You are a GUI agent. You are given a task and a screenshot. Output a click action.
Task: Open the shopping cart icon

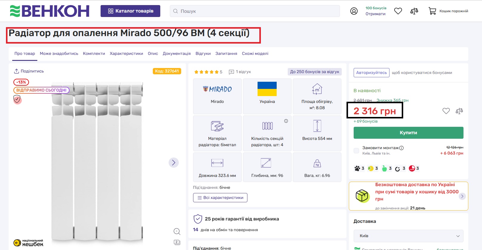tap(432, 11)
